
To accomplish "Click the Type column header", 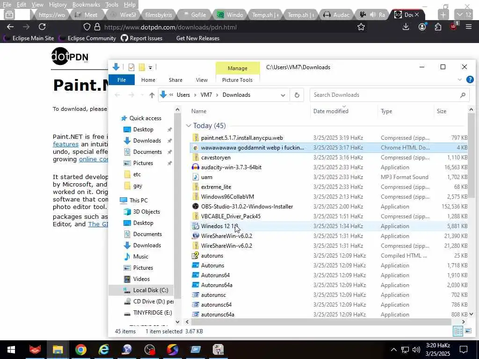I will click(x=386, y=111).
